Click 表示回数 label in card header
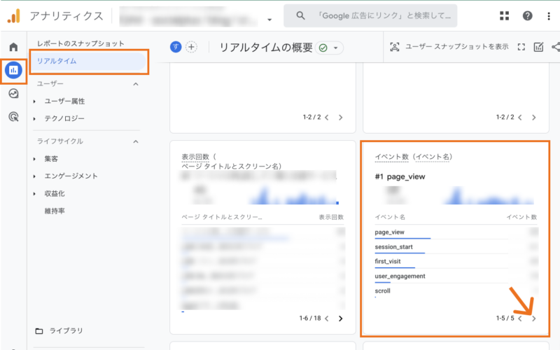The image size is (560, 350). (195, 157)
